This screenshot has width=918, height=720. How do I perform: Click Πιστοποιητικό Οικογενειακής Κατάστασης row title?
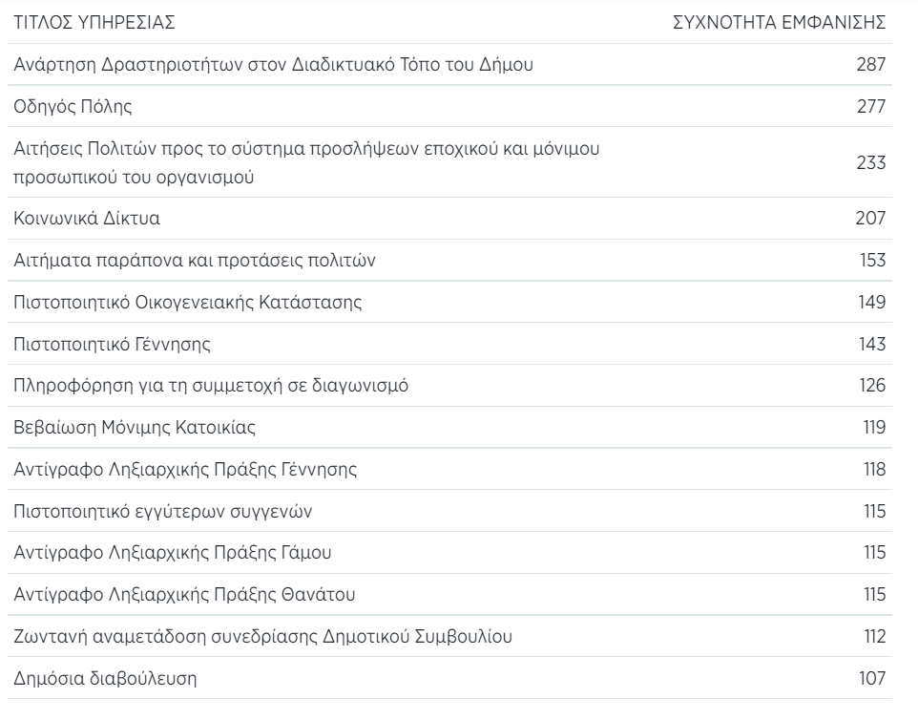(187, 304)
